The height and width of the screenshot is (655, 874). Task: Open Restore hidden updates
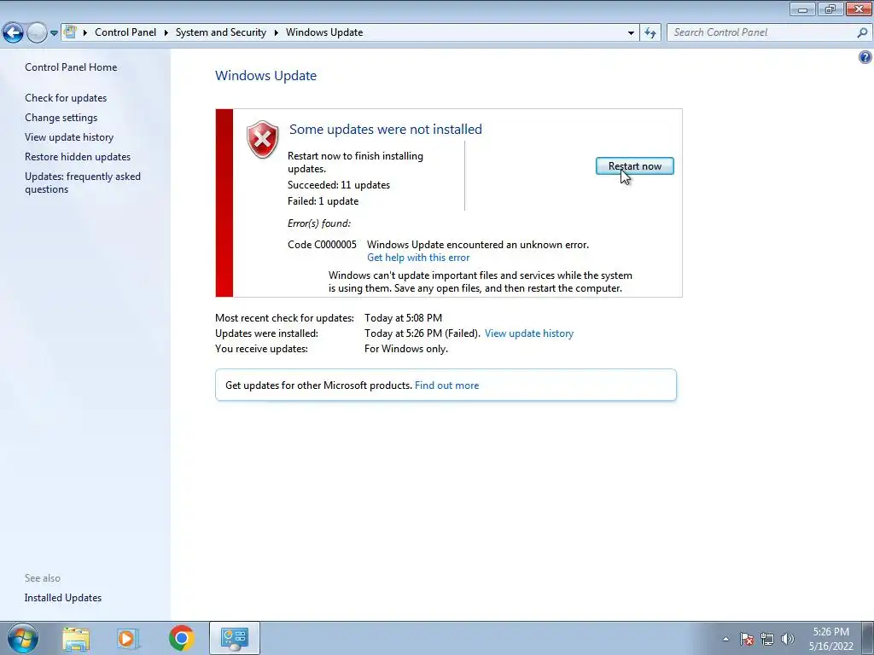pyautogui.click(x=78, y=157)
